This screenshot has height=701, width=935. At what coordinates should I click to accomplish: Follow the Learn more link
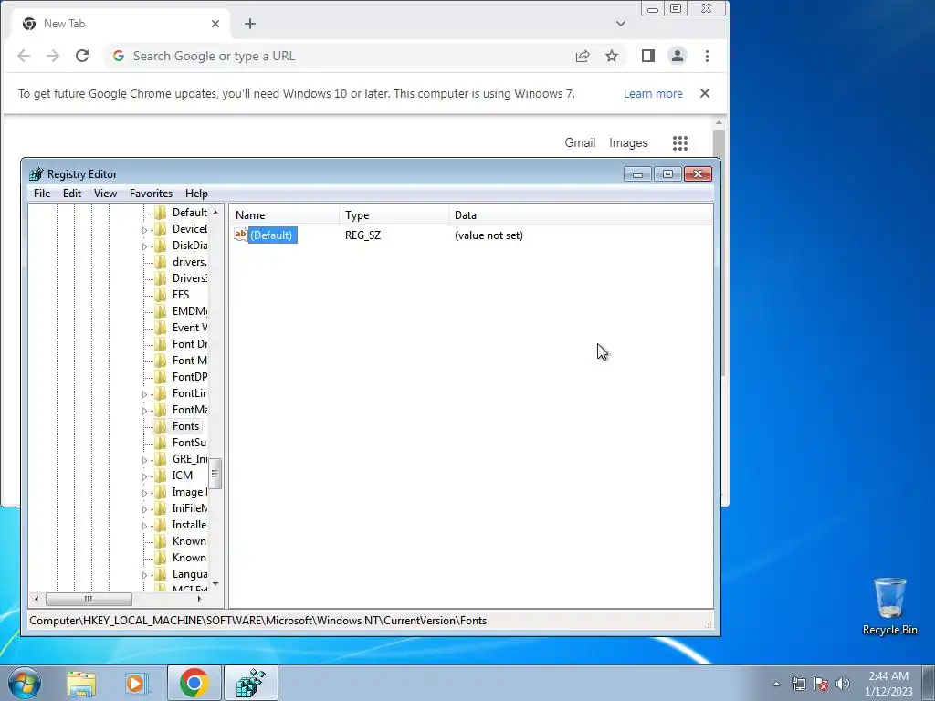pos(653,94)
